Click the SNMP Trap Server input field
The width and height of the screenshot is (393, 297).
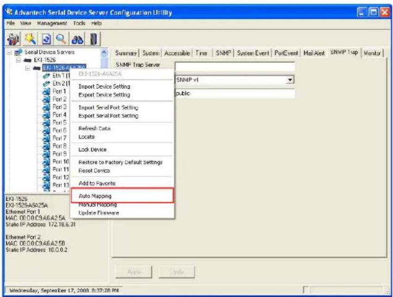(235, 66)
